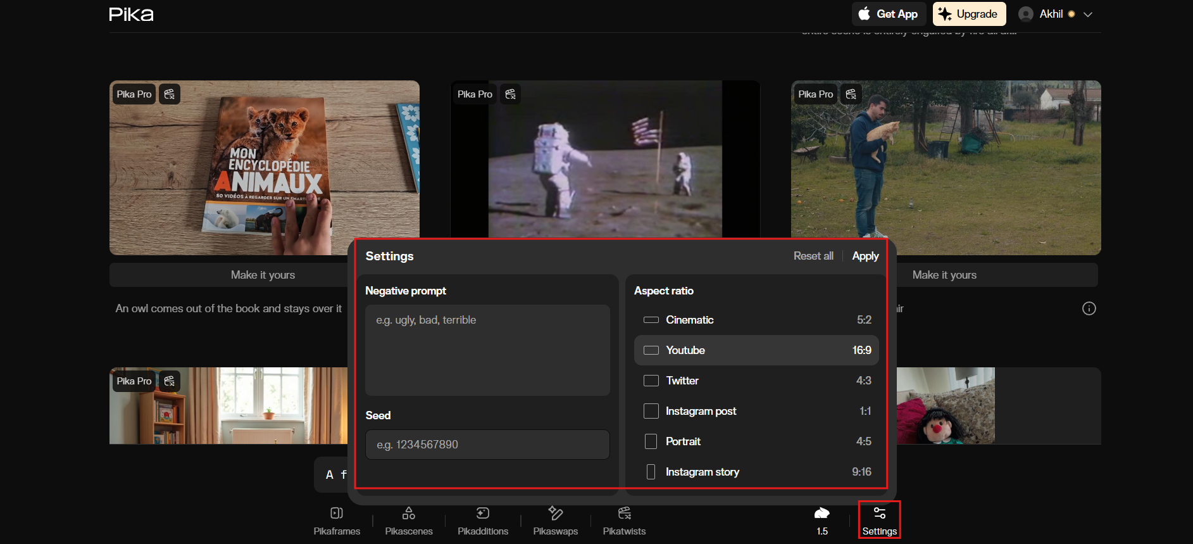Click the Pikatwists icon on the book video
This screenshot has height=544, width=1193.
click(x=170, y=94)
